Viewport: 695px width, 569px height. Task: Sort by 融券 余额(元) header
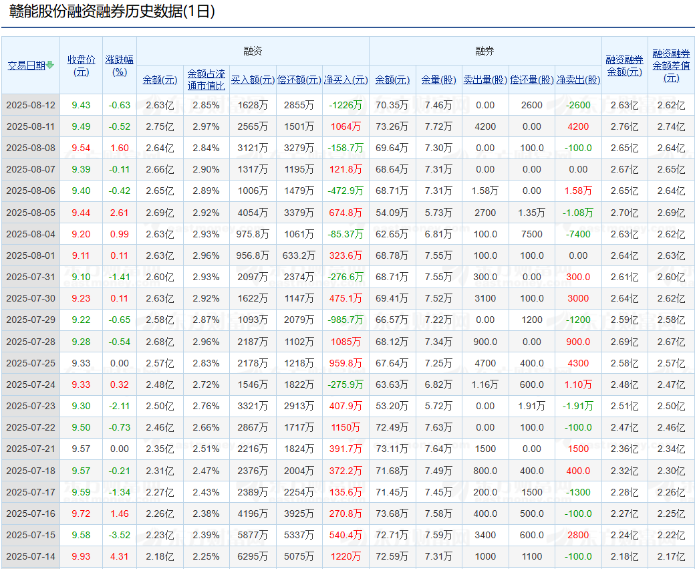pyautogui.click(x=392, y=80)
